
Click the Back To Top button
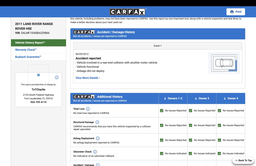click(243, 160)
